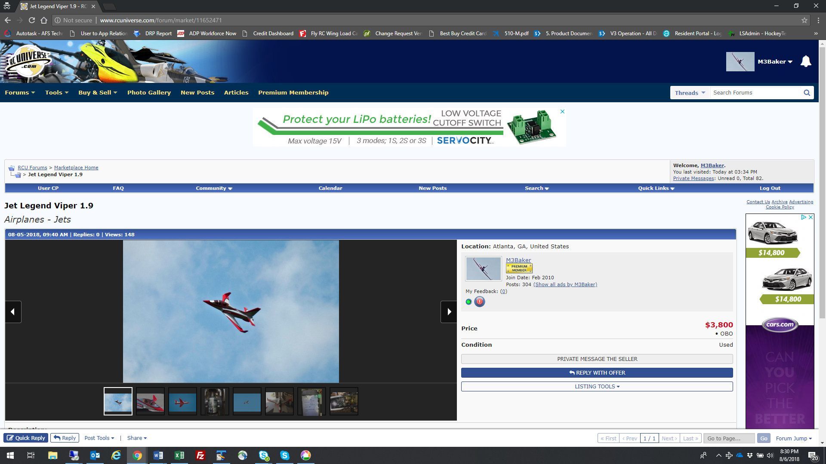Click the green online status indicator
The width and height of the screenshot is (826, 464).
tap(468, 302)
